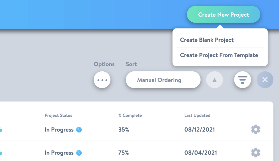Expand the Manual Ordering sort dropdown
The width and height of the screenshot is (279, 161).
[x=163, y=80]
